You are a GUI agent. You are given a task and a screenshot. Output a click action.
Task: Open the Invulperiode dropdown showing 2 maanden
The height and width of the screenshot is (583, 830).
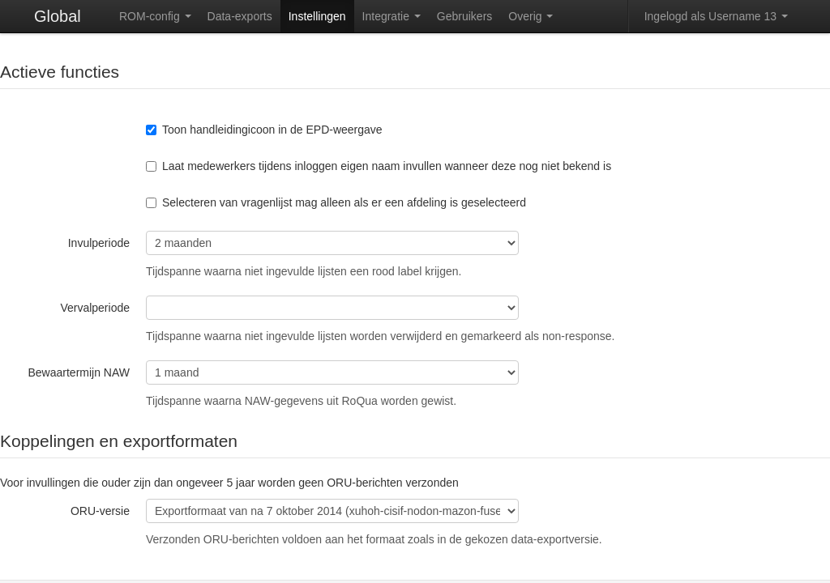click(x=332, y=243)
